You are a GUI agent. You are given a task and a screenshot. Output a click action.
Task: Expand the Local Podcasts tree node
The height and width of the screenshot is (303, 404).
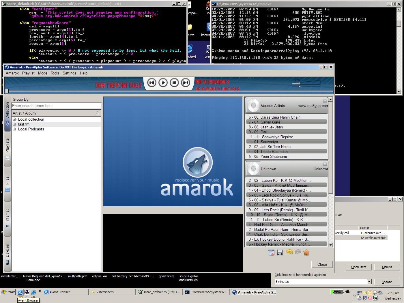click(x=14, y=129)
